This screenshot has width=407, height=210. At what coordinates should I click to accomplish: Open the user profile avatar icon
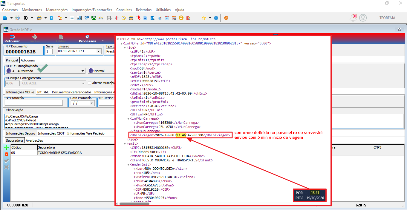click(363, 18)
